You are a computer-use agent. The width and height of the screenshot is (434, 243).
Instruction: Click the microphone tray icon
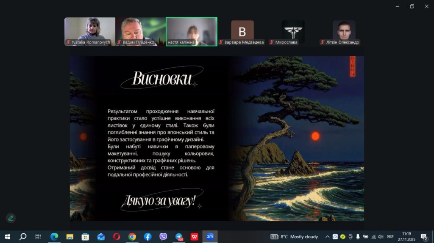pyautogui.click(x=358, y=237)
